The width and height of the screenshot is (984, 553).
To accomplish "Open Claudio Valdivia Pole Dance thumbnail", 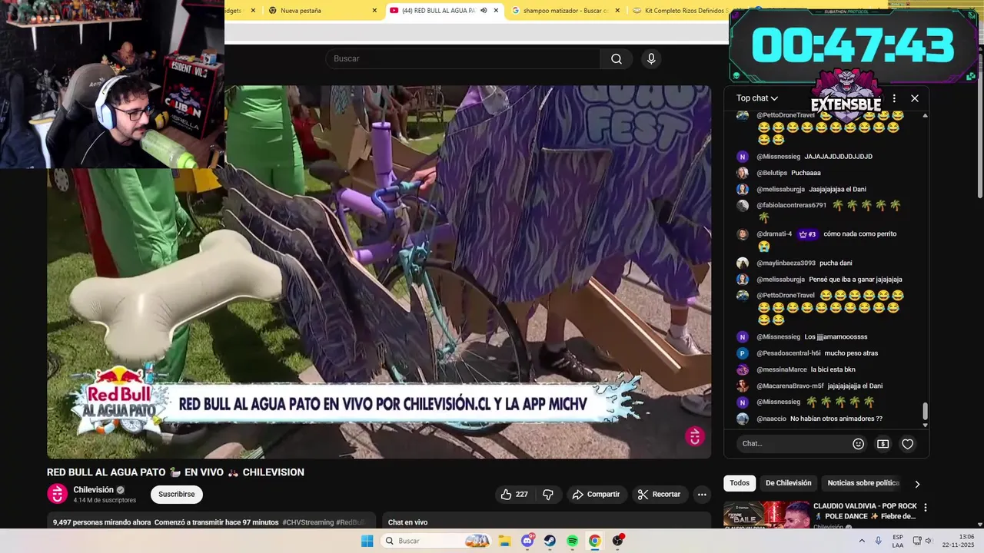I will [766, 515].
